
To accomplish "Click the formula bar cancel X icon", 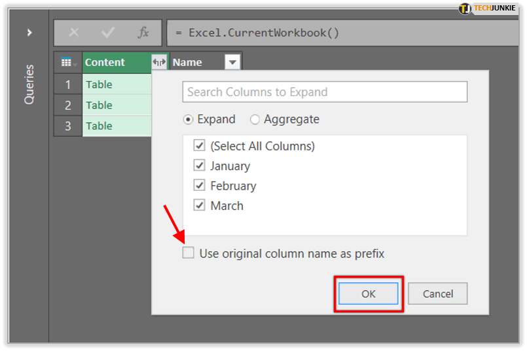I will [74, 33].
